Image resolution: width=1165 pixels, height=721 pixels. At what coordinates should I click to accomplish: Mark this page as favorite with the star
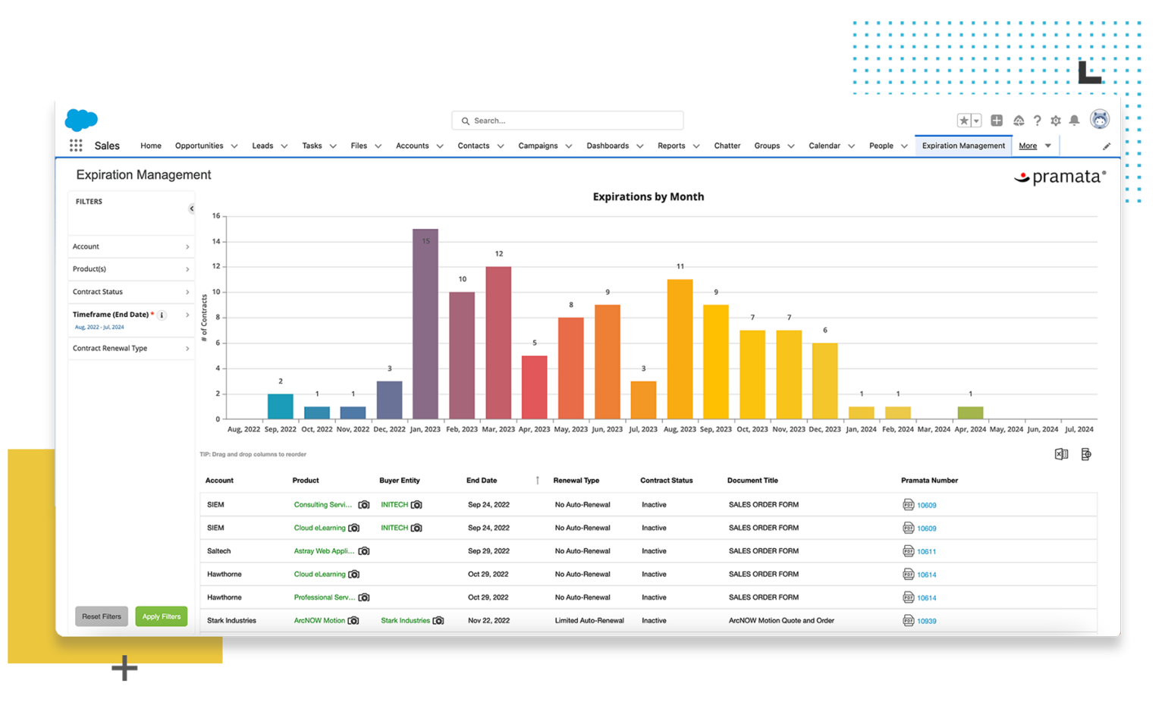pos(964,120)
